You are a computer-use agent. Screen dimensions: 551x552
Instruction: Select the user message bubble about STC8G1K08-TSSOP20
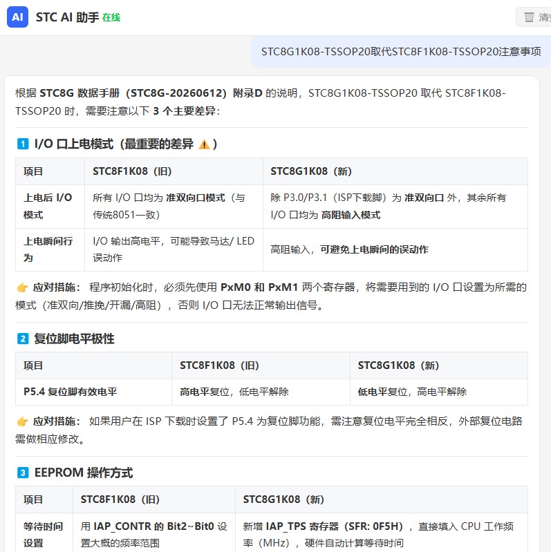point(401,51)
